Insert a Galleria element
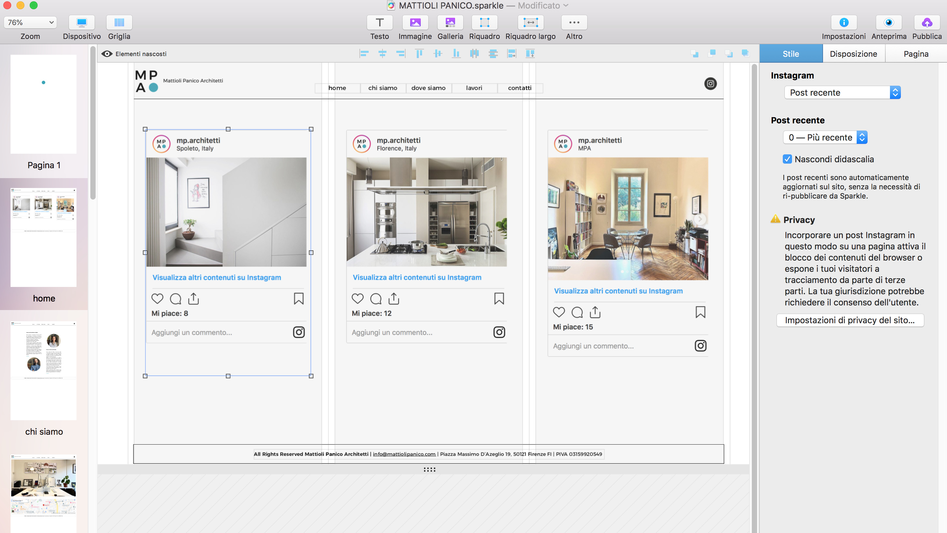947x533 pixels. 450,22
